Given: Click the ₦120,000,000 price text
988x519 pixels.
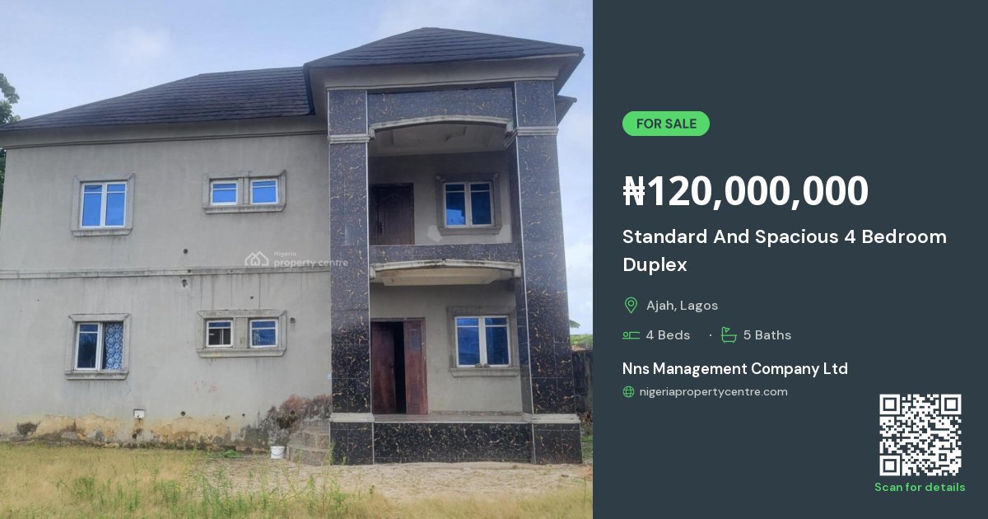Looking at the screenshot, I should tap(745, 191).
